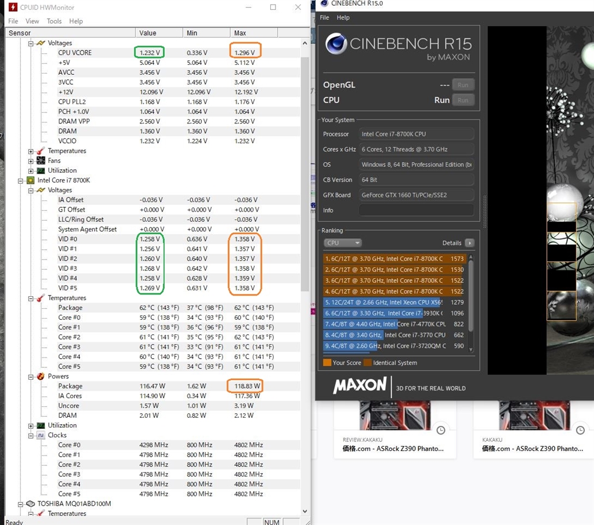Click the Min column header

click(x=207, y=33)
